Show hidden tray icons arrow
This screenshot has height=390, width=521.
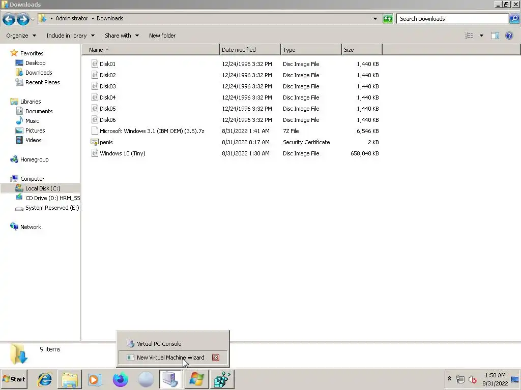click(449, 378)
